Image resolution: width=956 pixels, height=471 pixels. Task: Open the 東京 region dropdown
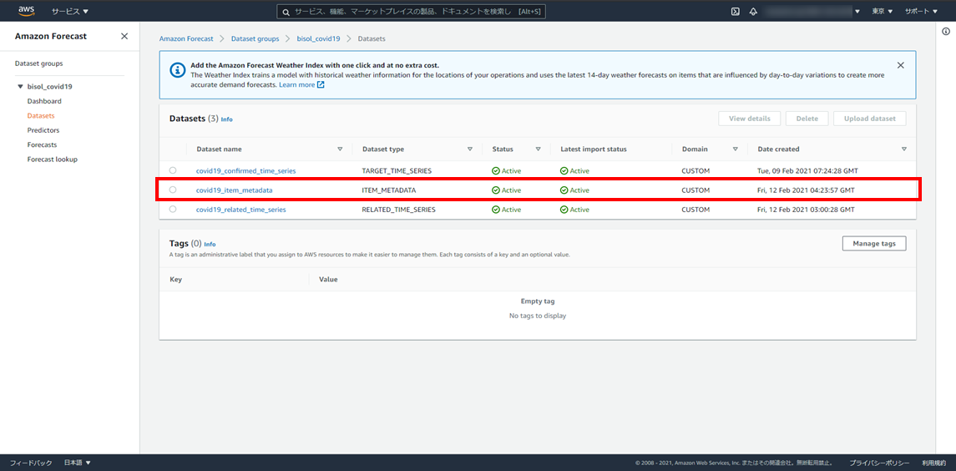tap(883, 12)
